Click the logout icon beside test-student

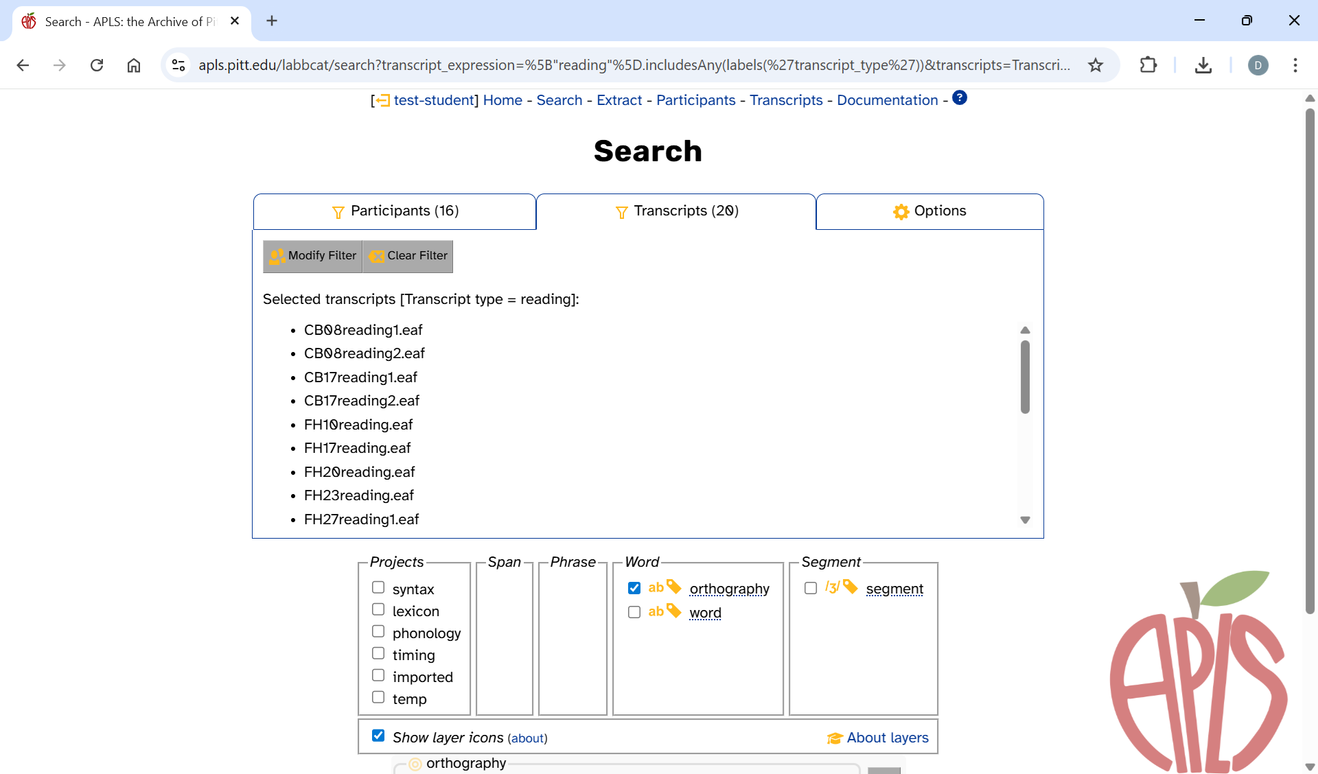(382, 101)
